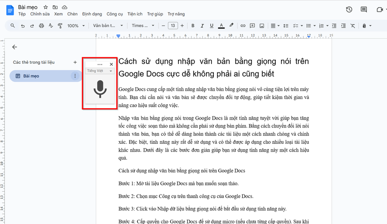The height and width of the screenshot is (224, 387).
Task: Click the voice typing box drag handle dots
Action: coord(100,64)
